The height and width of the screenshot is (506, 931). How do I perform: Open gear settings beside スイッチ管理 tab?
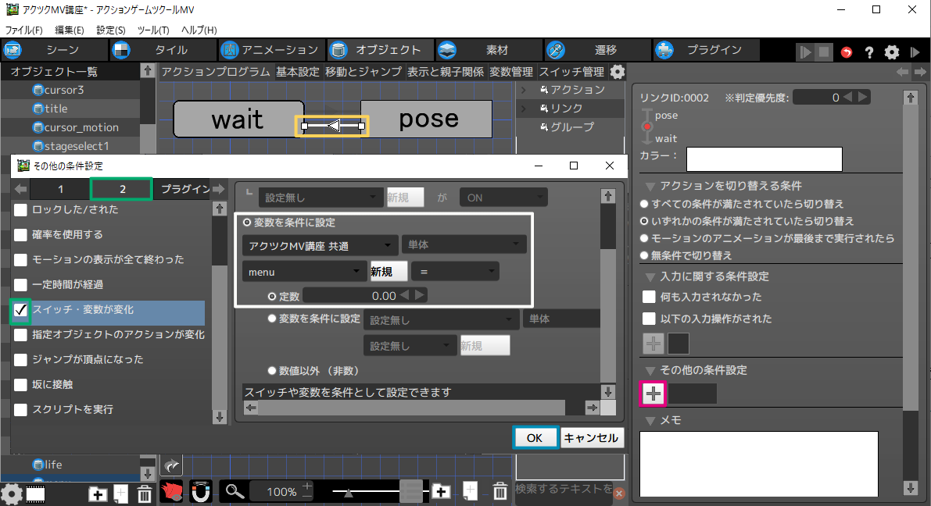[618, 72]
